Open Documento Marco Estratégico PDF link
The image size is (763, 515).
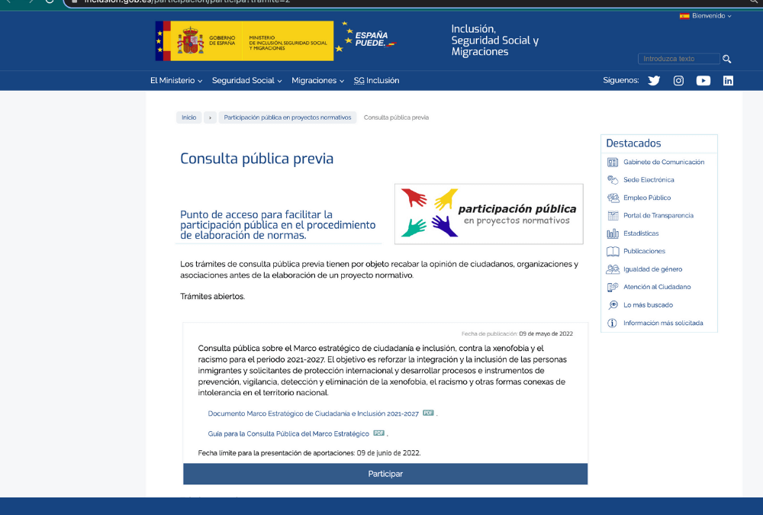coord(313,414)
